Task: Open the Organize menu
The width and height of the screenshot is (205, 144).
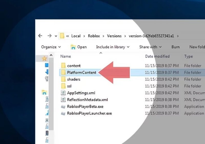Action: click(51, 47)
